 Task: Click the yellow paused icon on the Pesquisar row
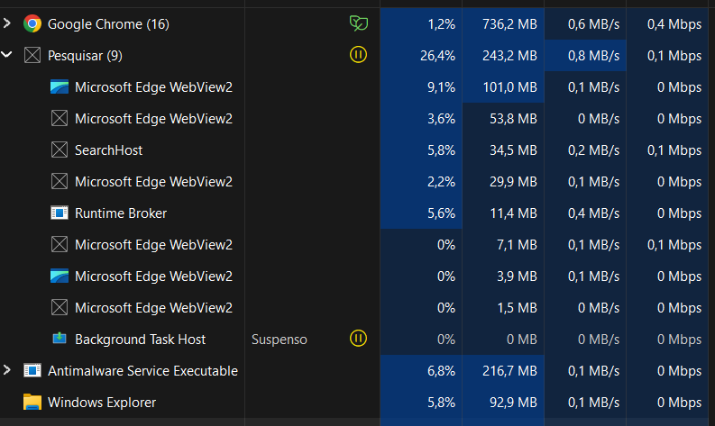359,55
